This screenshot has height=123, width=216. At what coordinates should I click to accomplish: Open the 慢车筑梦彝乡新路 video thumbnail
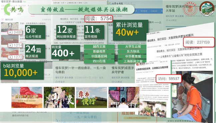(27, 97)
